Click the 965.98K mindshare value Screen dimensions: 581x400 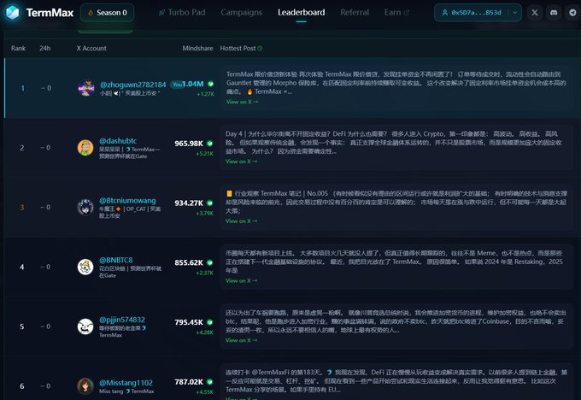pos(189,144)
